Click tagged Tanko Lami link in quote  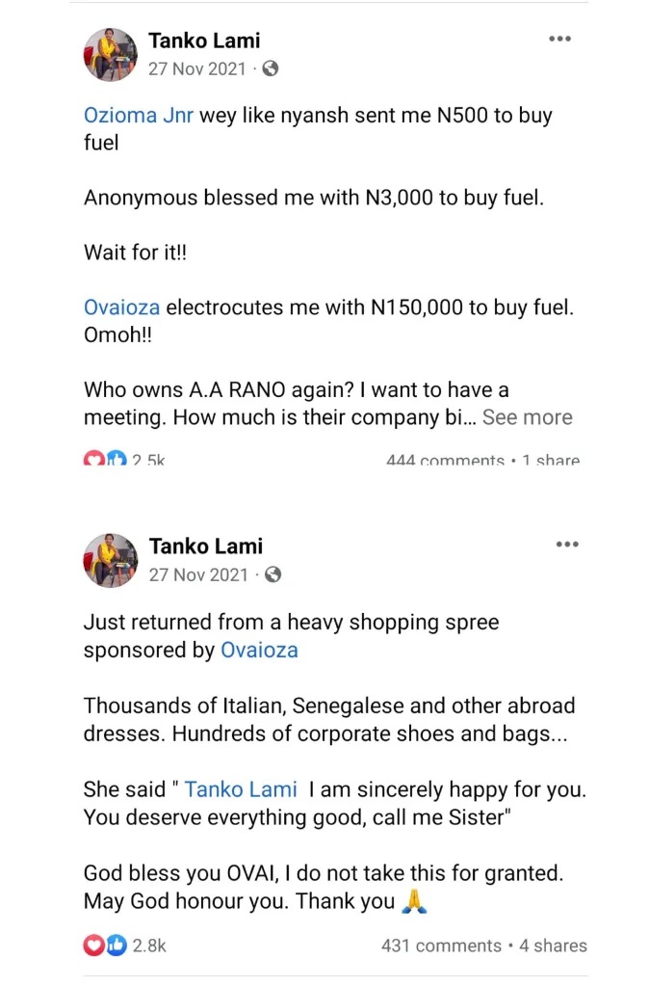pos(241,789)
